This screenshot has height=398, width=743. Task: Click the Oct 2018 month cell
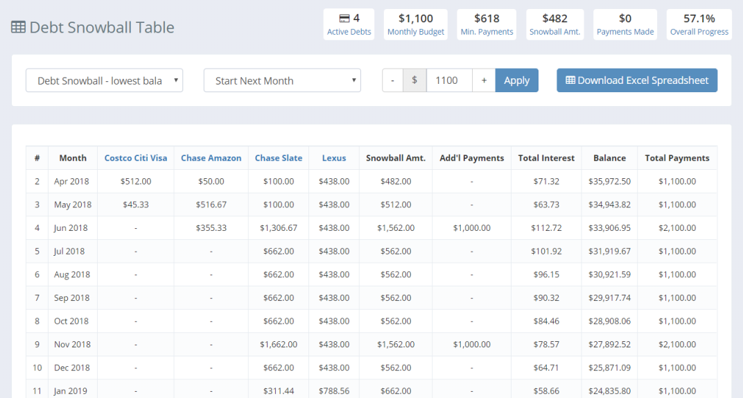click(71, 321)
